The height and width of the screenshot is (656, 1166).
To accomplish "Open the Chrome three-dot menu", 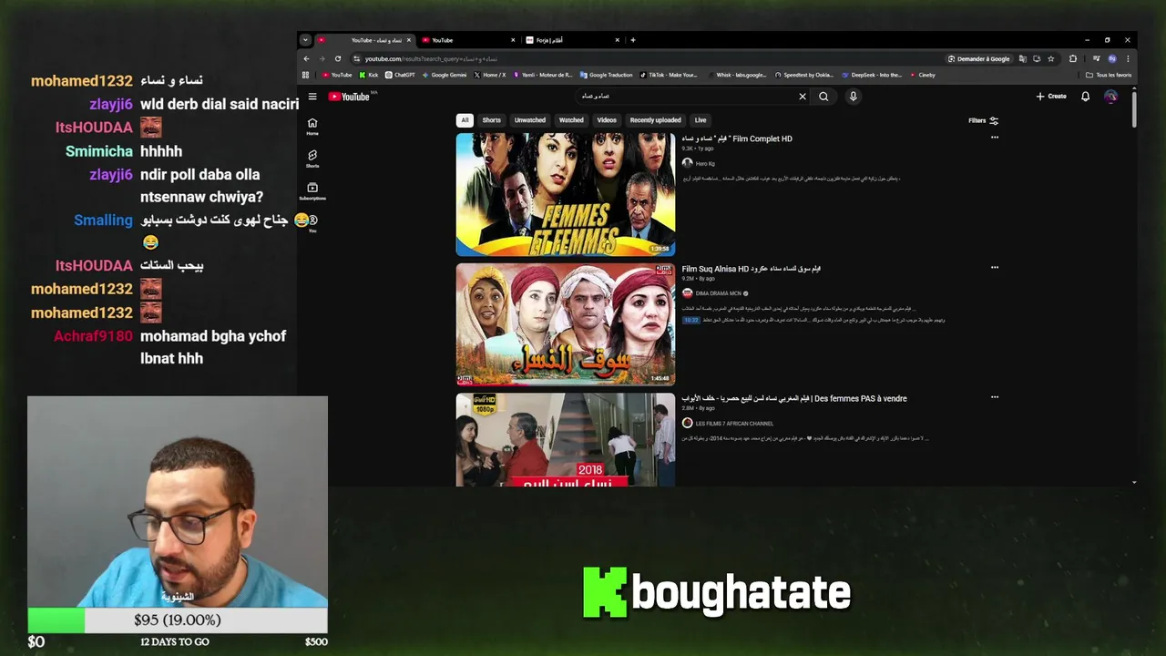I will 1128,59.
